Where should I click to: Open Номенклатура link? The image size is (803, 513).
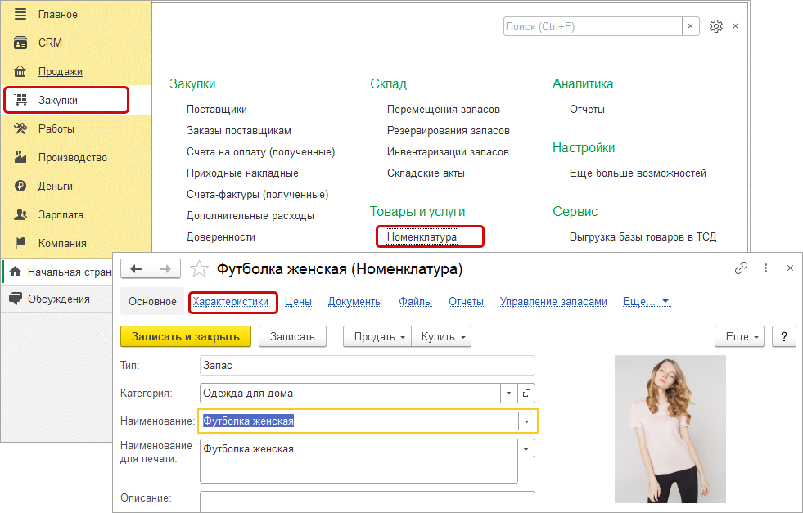click(422, 236)
